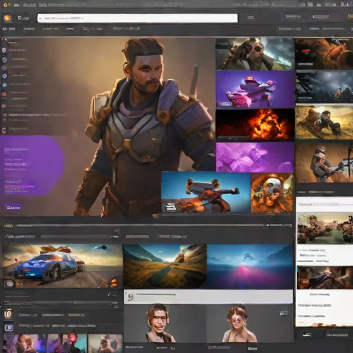353x353 pixels.
Task: Open the warrior aiming crossbow thumbnail
Action: coord(324,162)
